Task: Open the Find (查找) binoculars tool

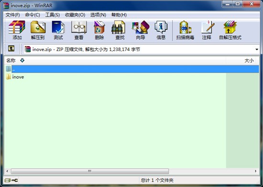Action: coord(119,27)
